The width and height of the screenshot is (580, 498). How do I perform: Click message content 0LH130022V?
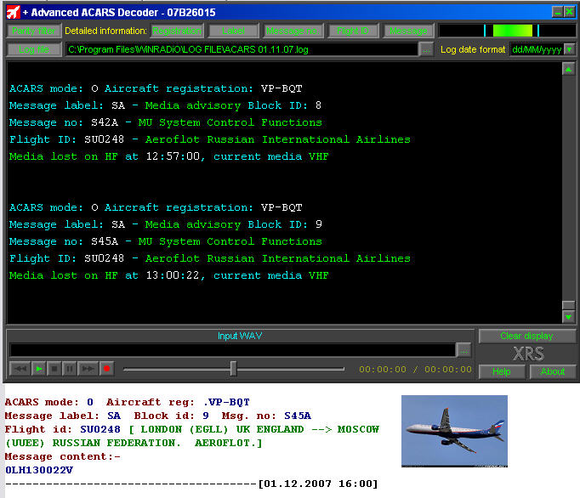pos(39,470)
